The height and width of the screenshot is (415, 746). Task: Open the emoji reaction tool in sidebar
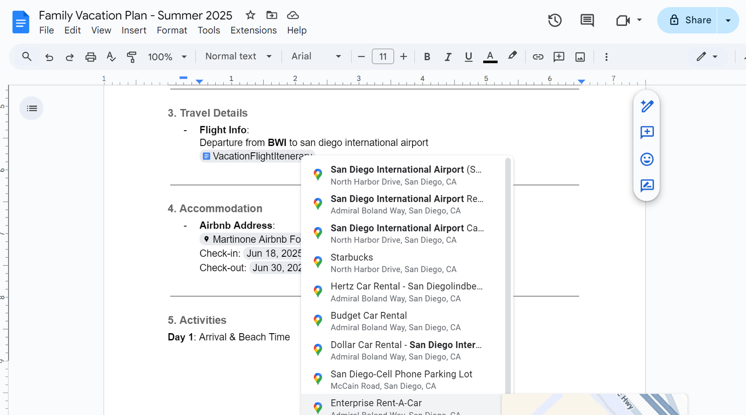pyautogui.click(x=647, y=159)
